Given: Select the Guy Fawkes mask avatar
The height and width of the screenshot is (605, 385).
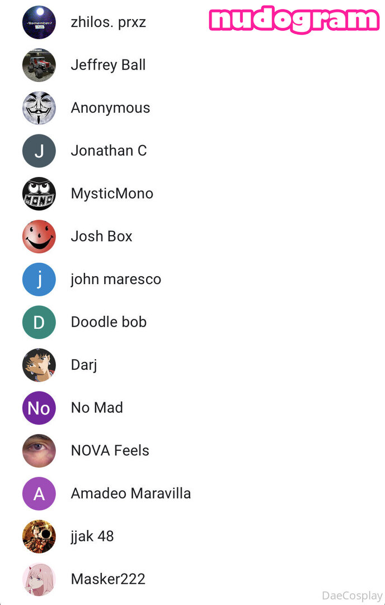Looking at the screenshot, I should click(x=39, y=108).
